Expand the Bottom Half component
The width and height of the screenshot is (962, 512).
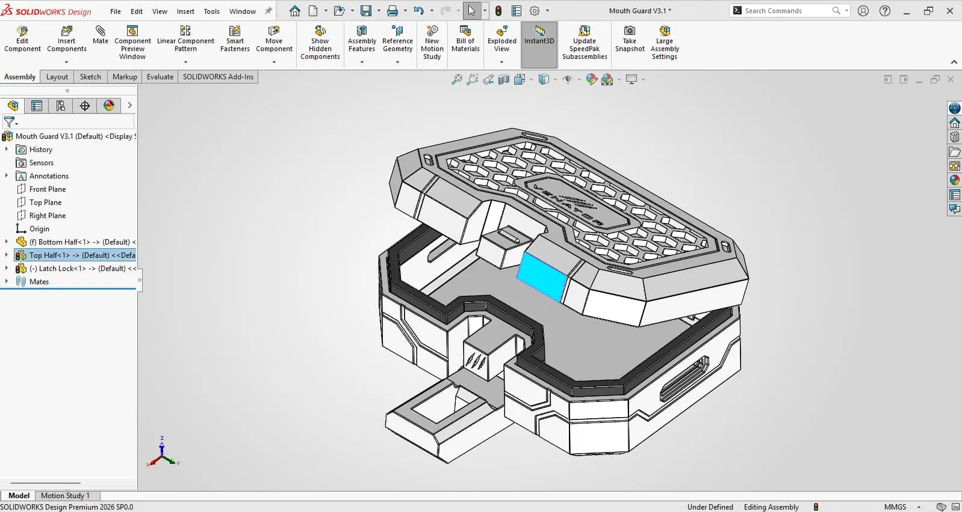pyautogui.click(x=7, y=242)
